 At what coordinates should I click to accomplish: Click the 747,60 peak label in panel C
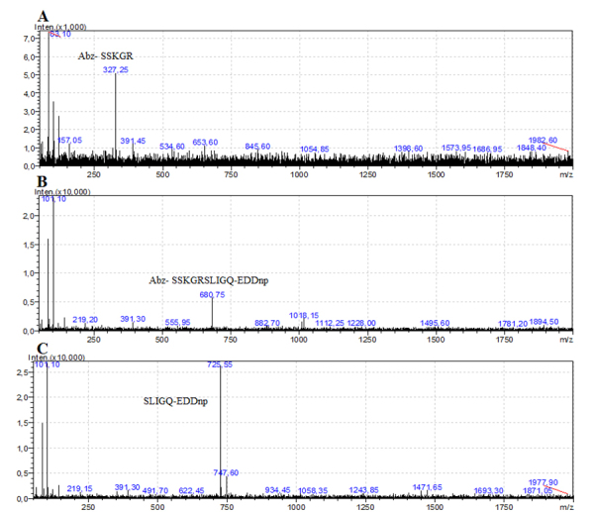(x=226, y=472)
